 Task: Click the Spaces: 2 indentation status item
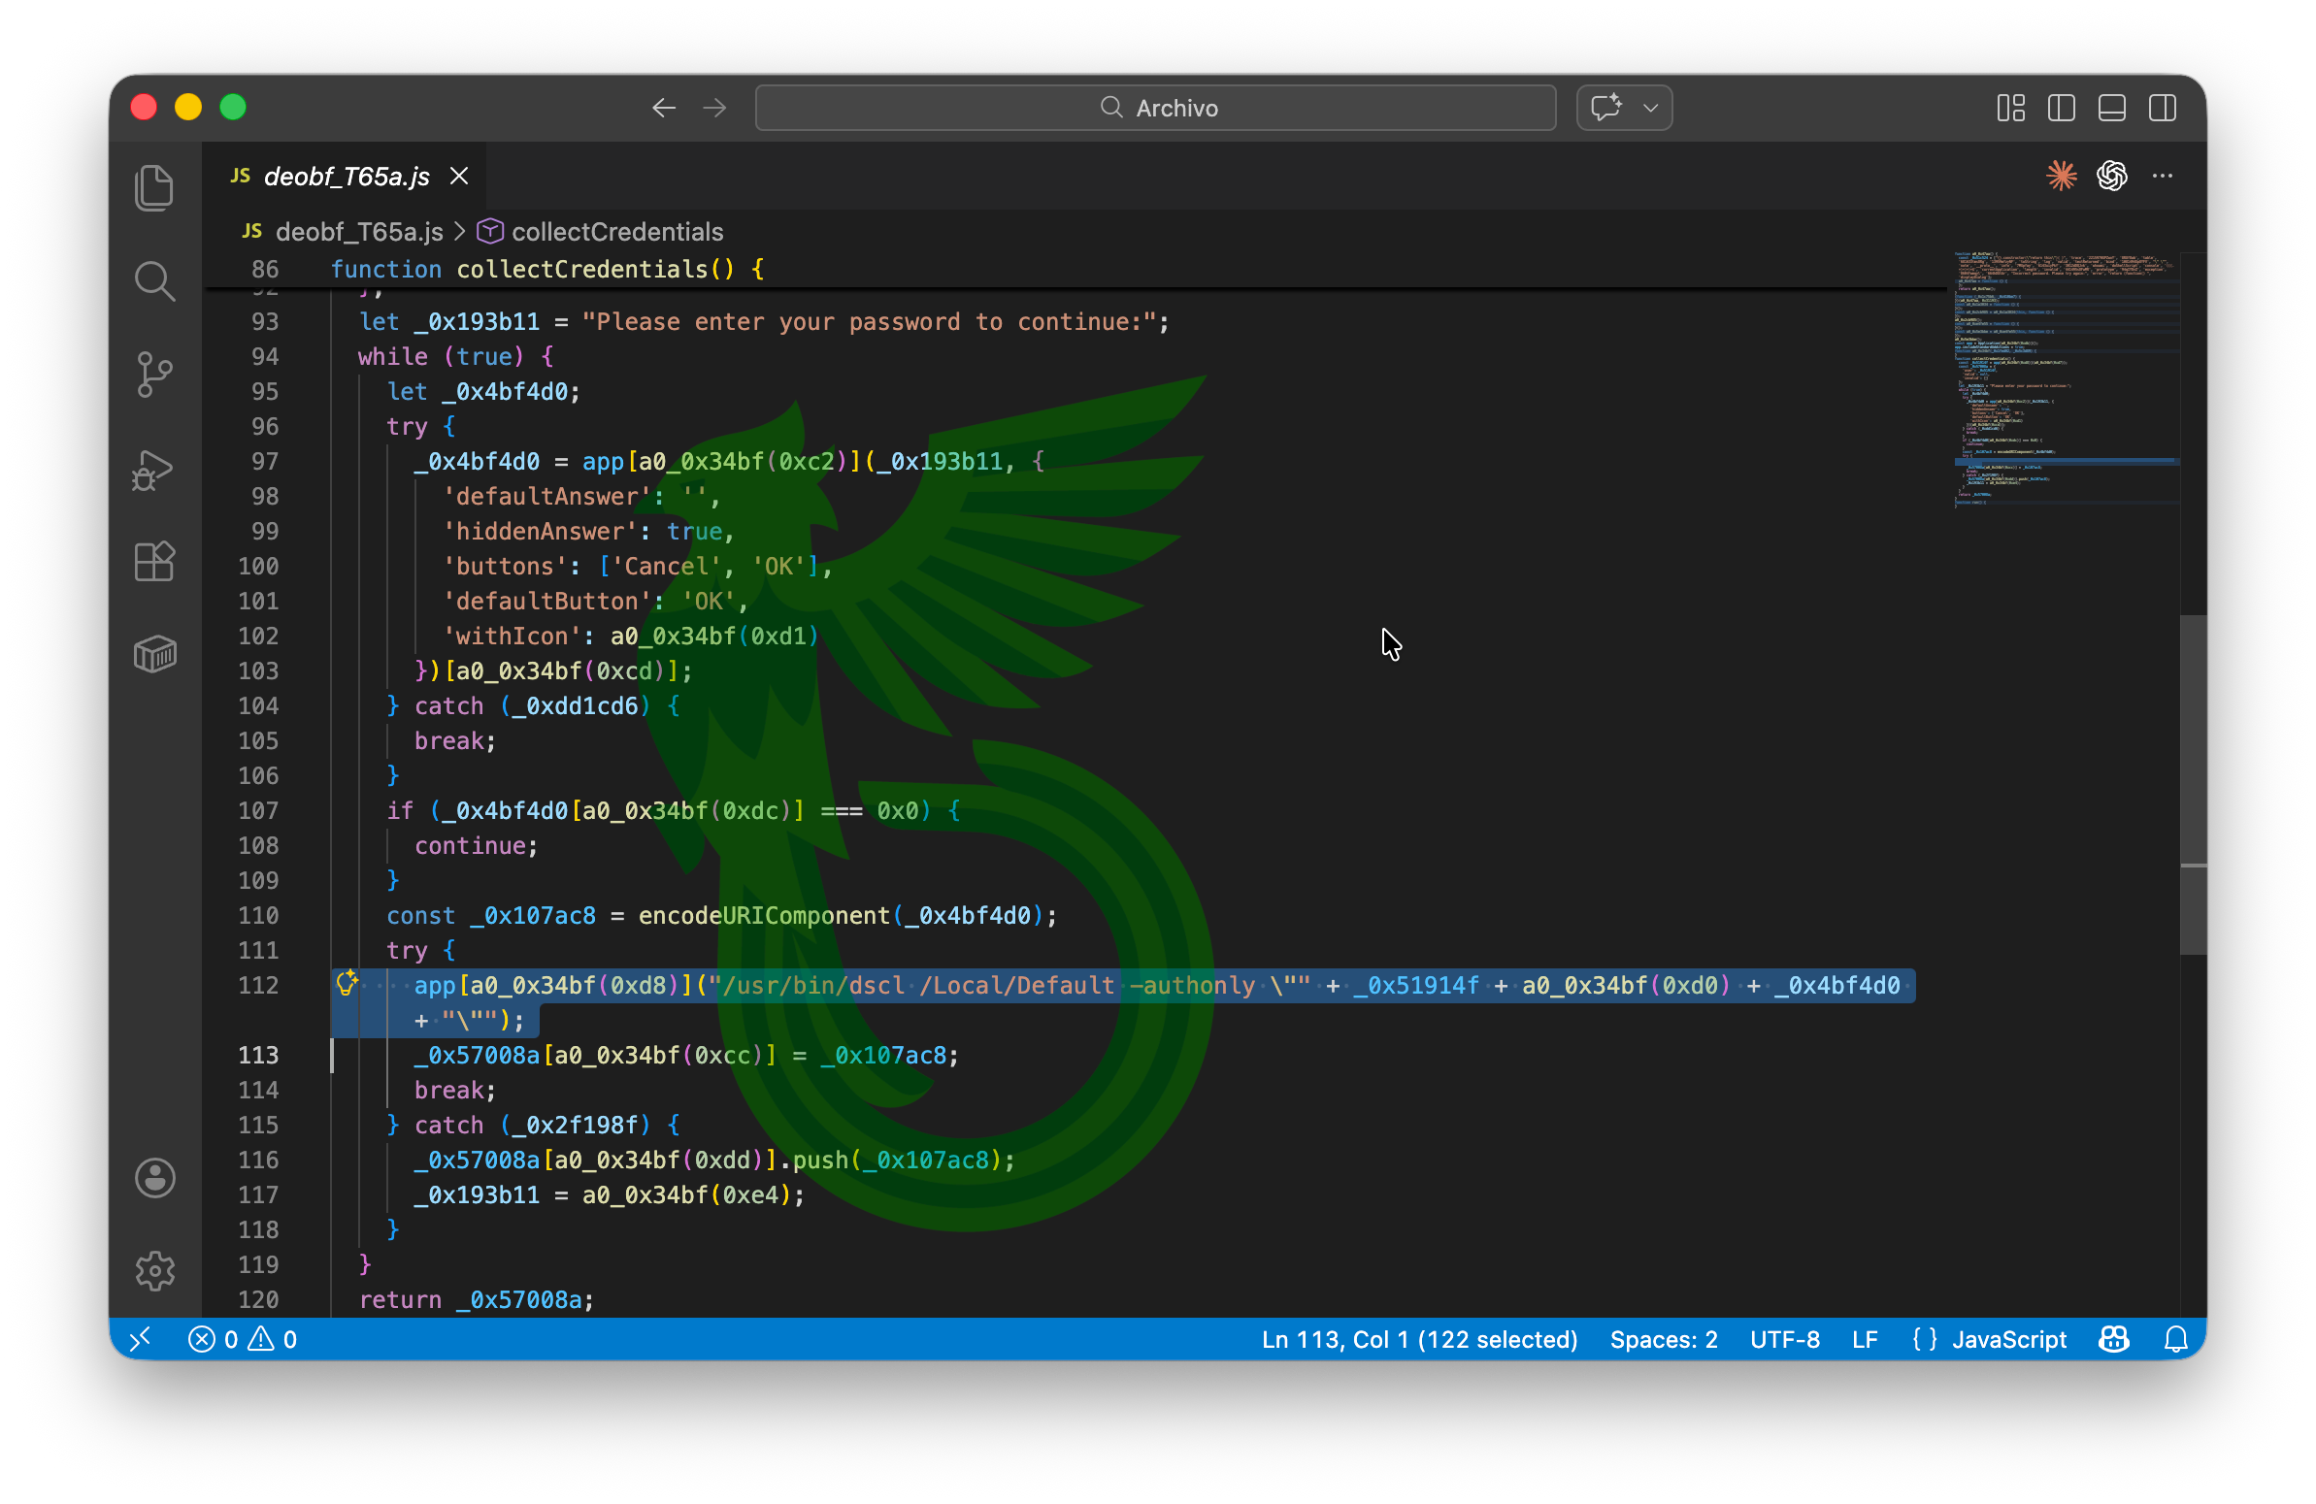pyautogui.click(x=1663, y=1340)
